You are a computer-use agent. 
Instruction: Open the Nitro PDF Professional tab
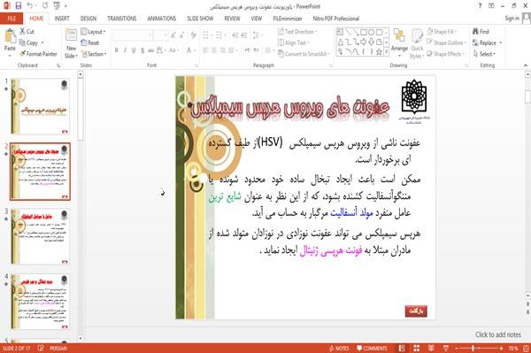coord(336,19)
